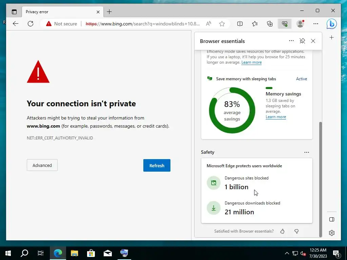The width and height of the screenshot is (347, 260).
Task: Open Learn more link under efficiency mode
Action: click(251, 62)
